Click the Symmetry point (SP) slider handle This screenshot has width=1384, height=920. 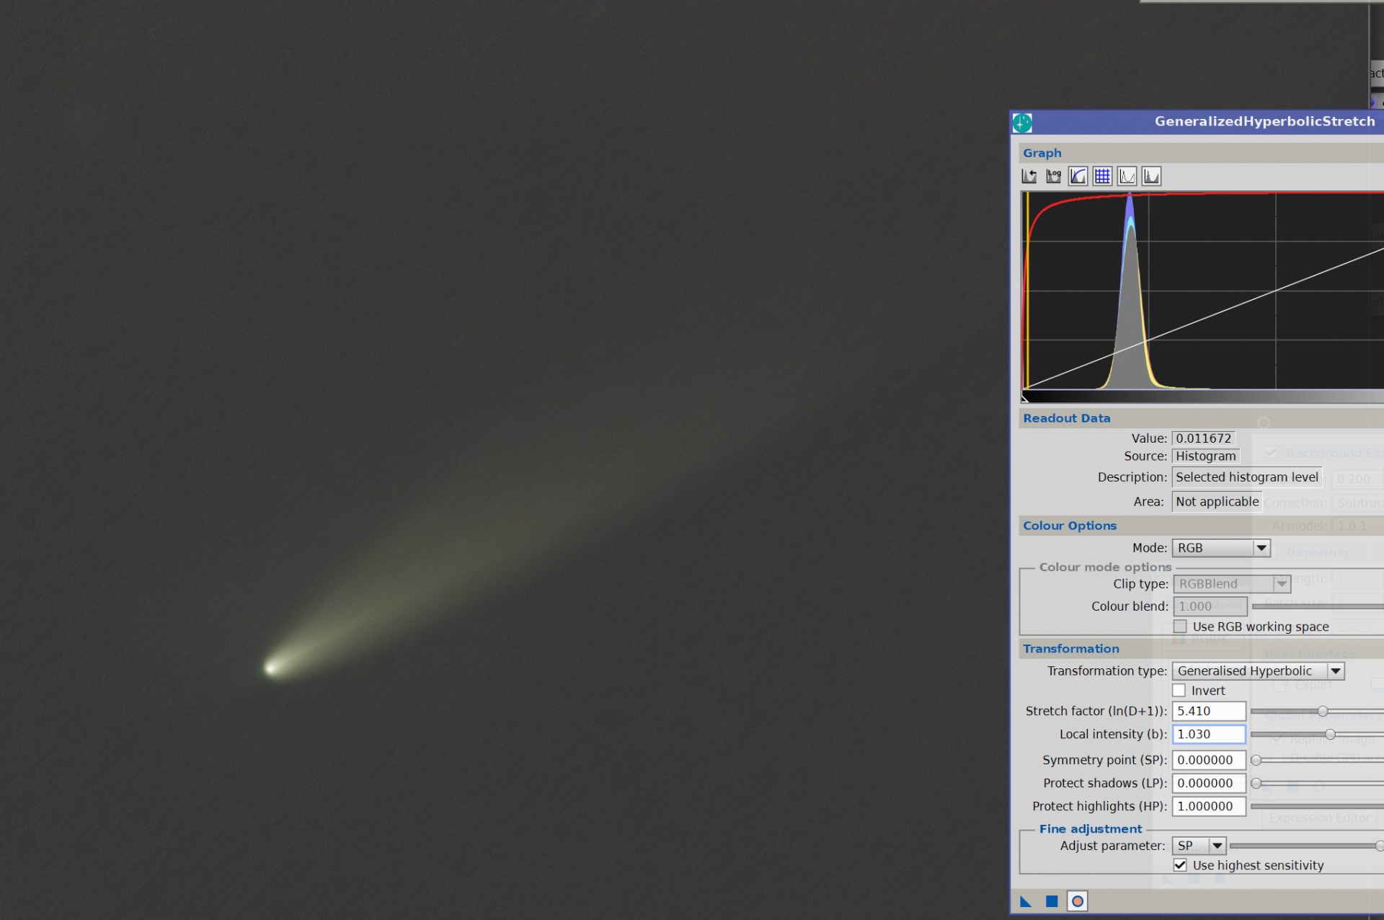(x=1256, y=761)
